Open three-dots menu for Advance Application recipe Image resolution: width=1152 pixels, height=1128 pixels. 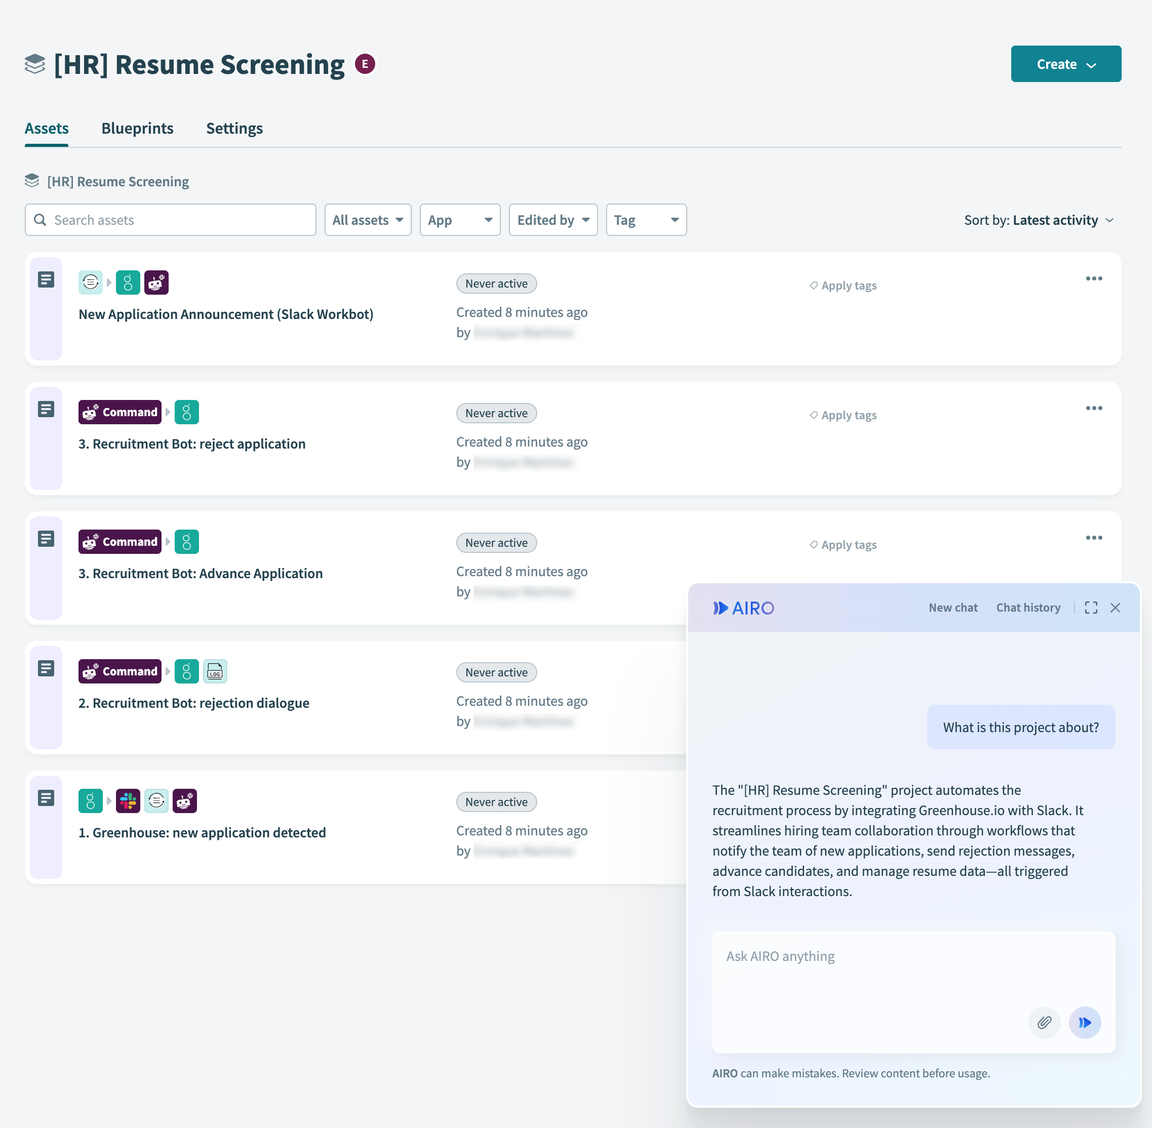[1094, 538]
